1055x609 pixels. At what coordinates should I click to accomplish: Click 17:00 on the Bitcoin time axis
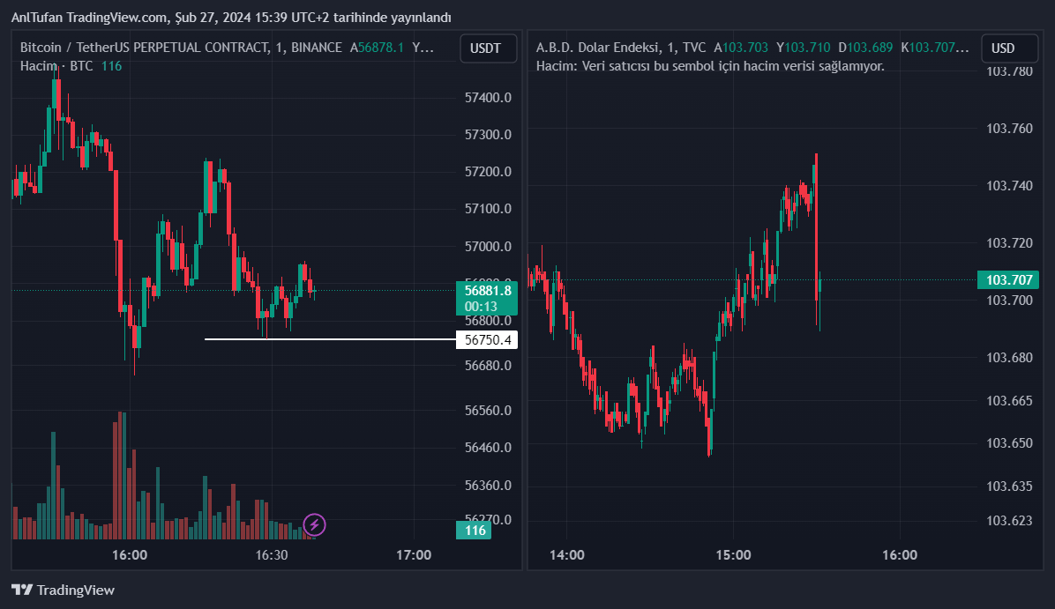tap(414, 555)
